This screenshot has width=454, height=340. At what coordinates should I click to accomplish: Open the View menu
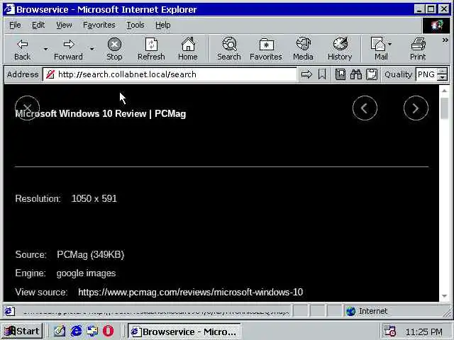pyautogui.click(x=64, y=25)
